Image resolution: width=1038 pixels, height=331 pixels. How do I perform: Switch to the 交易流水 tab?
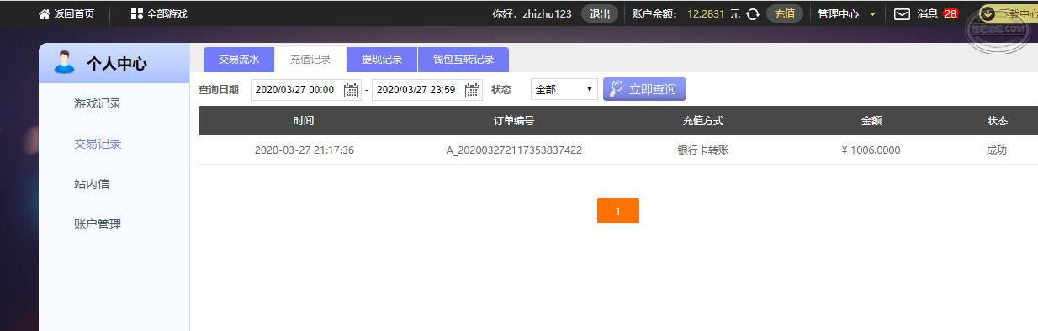click(239, 60)
